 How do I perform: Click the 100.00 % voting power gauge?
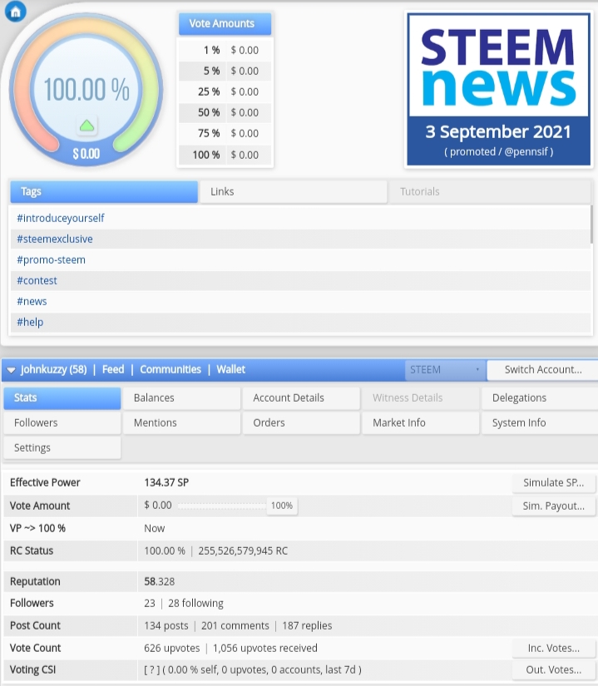pos(86,90)
